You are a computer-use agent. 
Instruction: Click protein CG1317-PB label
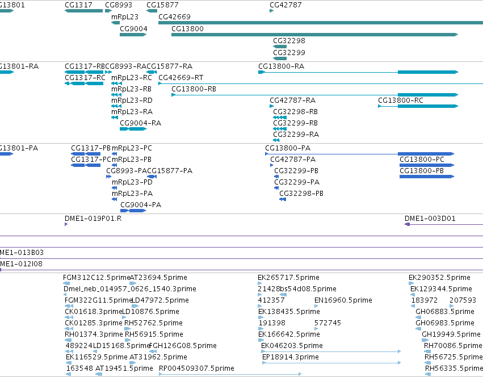coord(91,148)
